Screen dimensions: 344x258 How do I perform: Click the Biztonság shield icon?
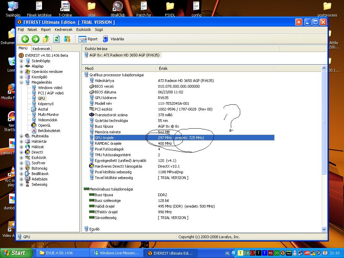click(28, 168)
